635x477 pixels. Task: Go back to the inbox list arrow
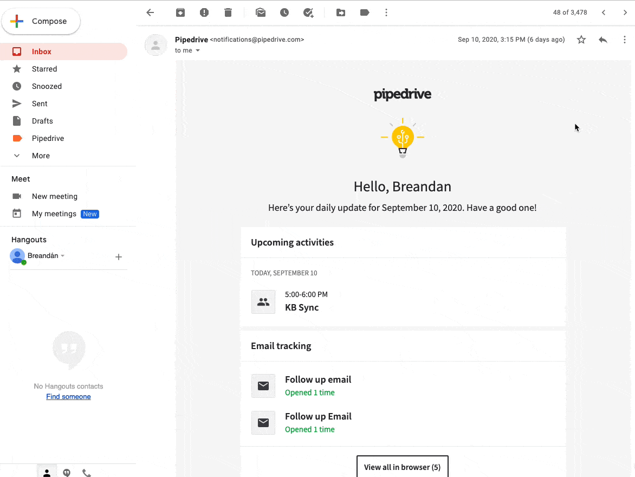click(150, 12)
